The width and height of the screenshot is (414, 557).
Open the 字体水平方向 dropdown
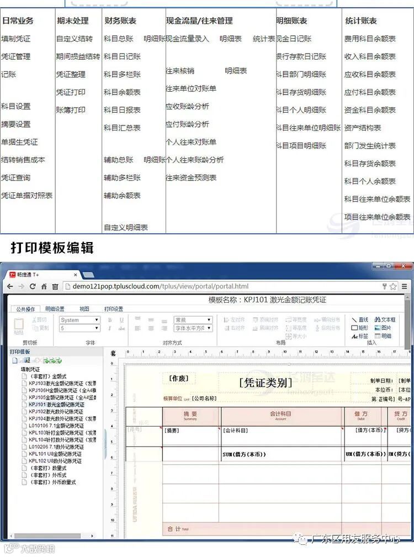(x=193, y=328)
